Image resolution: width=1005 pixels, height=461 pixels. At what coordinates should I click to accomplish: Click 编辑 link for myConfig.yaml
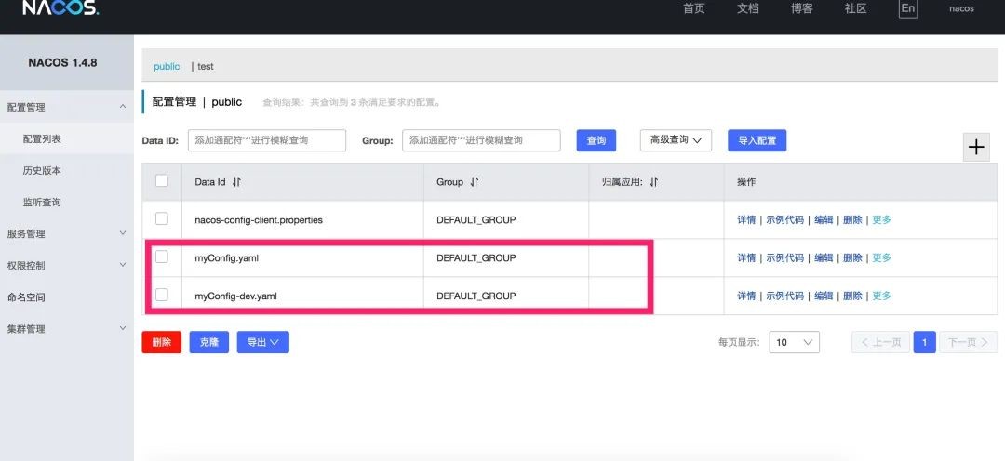tap(824, 257)
